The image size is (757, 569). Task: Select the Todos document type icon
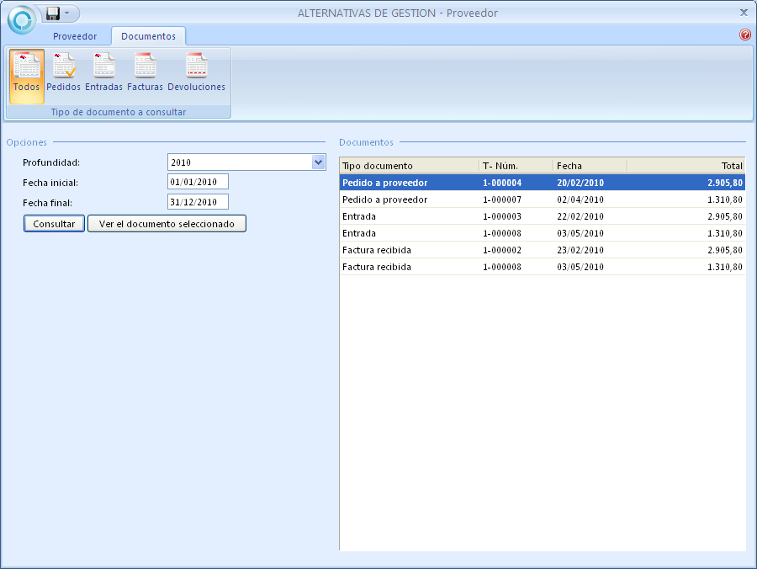(x=26, y=73)
